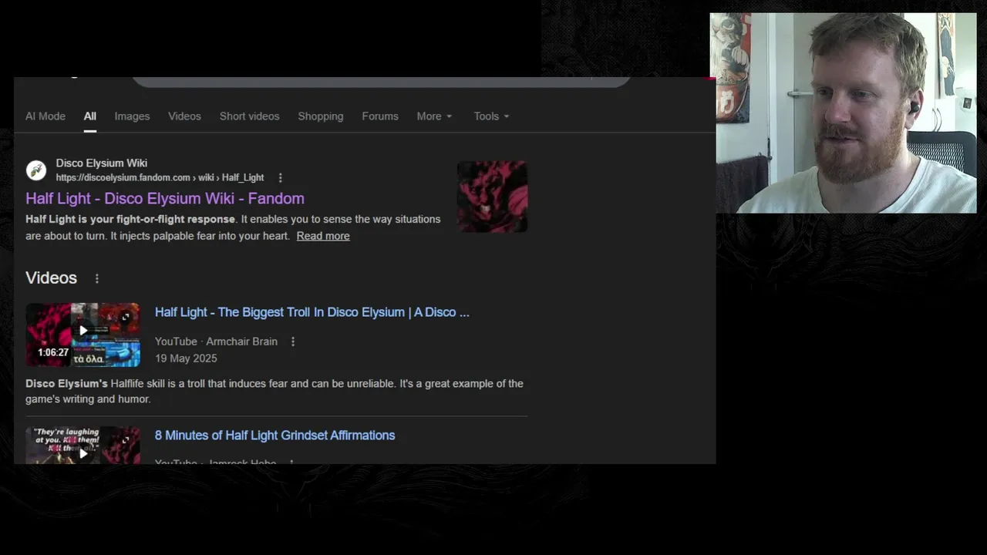Open Forums results tab
Image resolution: width=987 pixels, height=555 pixels.
(380, 116)
